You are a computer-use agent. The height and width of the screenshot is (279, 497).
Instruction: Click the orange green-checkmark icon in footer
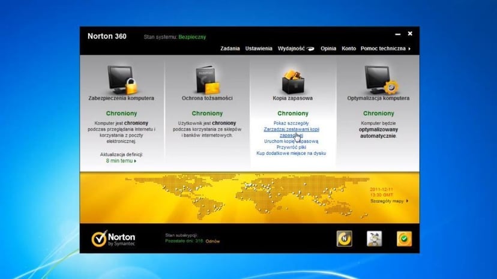pyautogui.click(x=405, y=238)
